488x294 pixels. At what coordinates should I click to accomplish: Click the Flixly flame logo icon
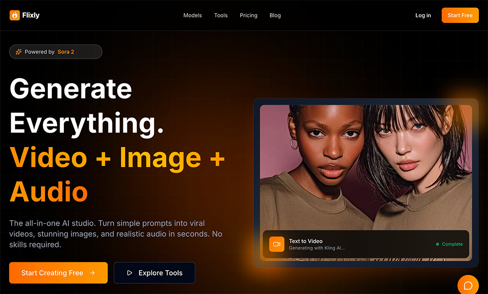(x=15, y=15)
